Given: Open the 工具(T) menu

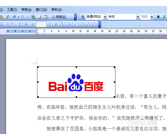Looking at the screenshot, I should (x=12, y=10).
